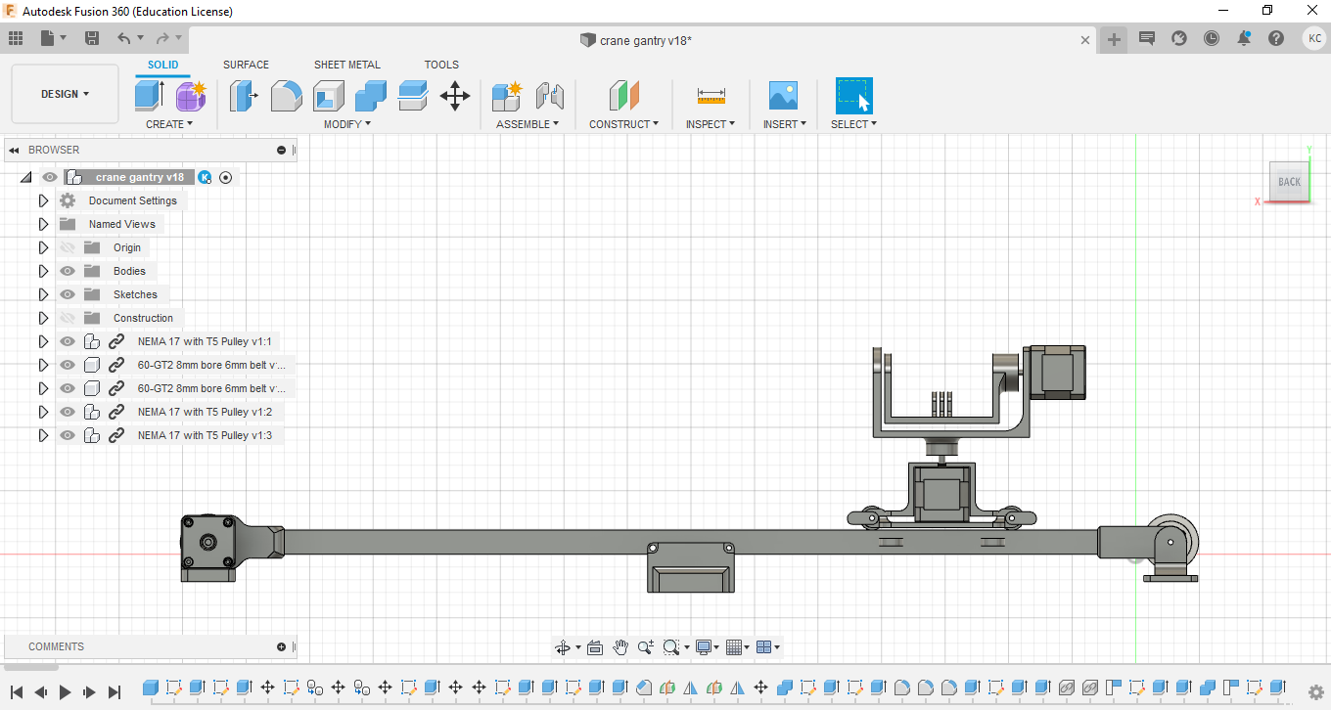This screenshot has height=710, width=1331.
Task: Open the MODIFY menu
Action: pos(347,124)
